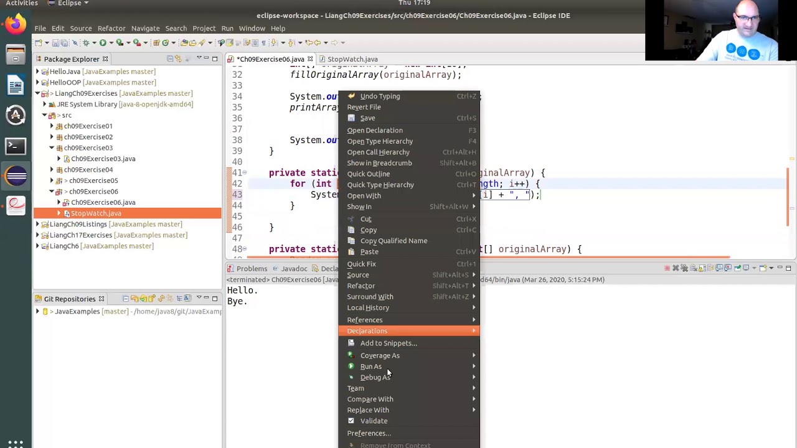
Task: Collapse all in Package Explorer
Action: 169,58
